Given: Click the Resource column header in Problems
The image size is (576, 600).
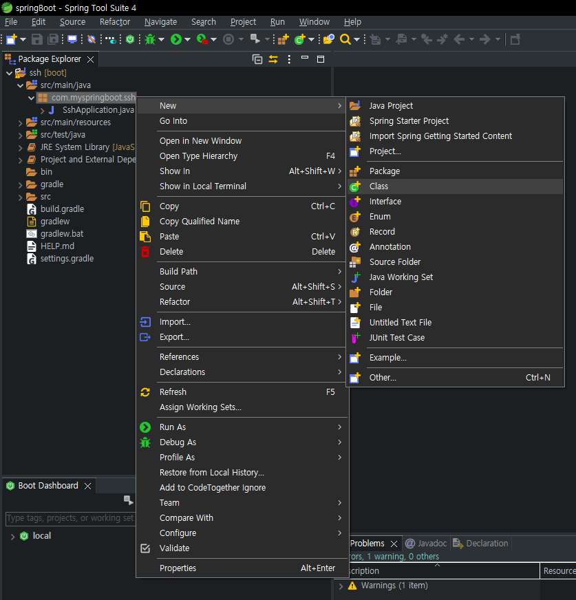Looking at the screenshot, I should coord(558,570).
